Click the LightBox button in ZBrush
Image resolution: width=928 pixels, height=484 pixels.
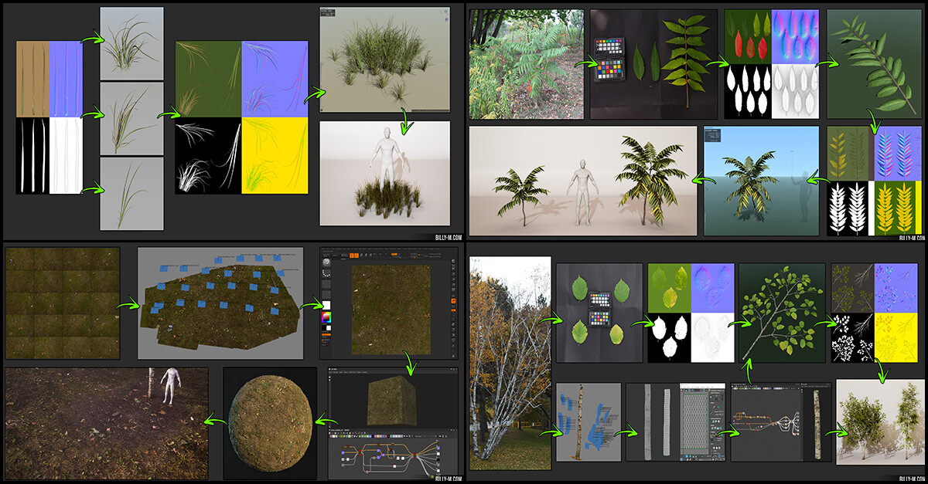326,255
